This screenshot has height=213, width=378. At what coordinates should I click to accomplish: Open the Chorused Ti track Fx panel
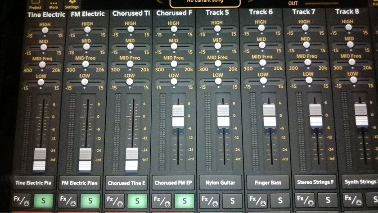114,200
